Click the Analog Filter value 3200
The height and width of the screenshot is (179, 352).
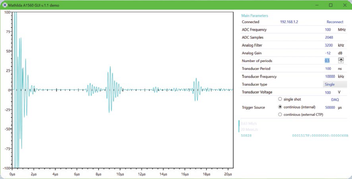click(x=329, y=45)
